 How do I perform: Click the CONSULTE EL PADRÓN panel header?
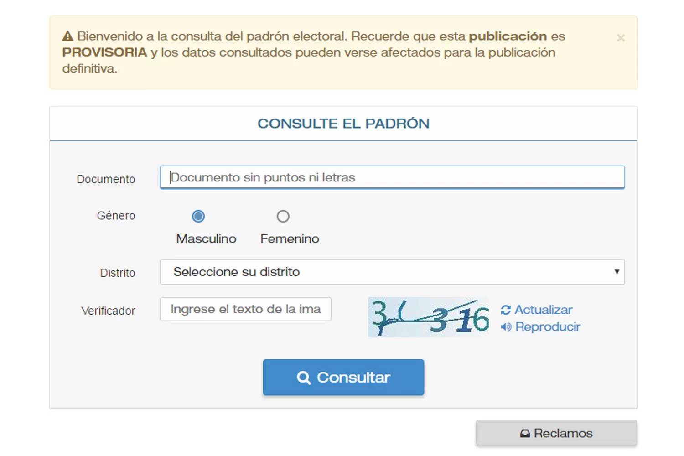[x=343, y=123]
